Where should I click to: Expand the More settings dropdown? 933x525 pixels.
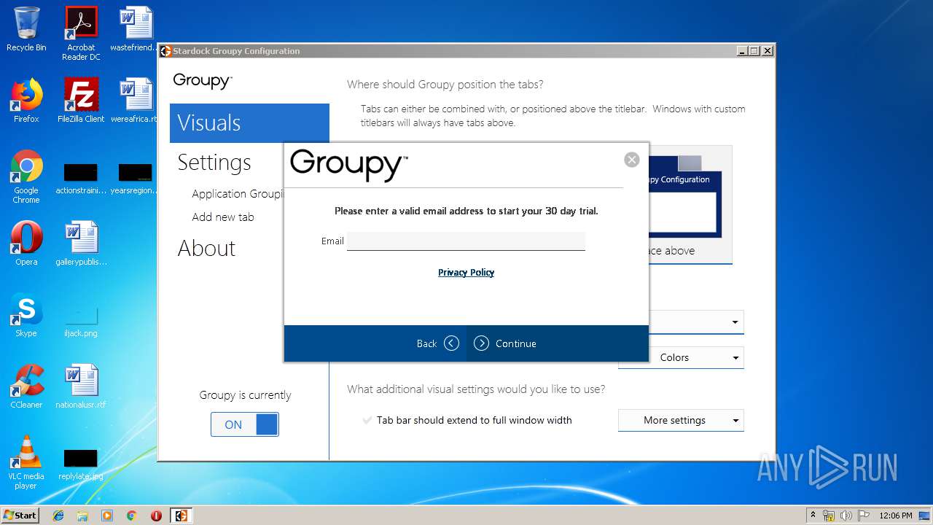(x=681, y=420)
